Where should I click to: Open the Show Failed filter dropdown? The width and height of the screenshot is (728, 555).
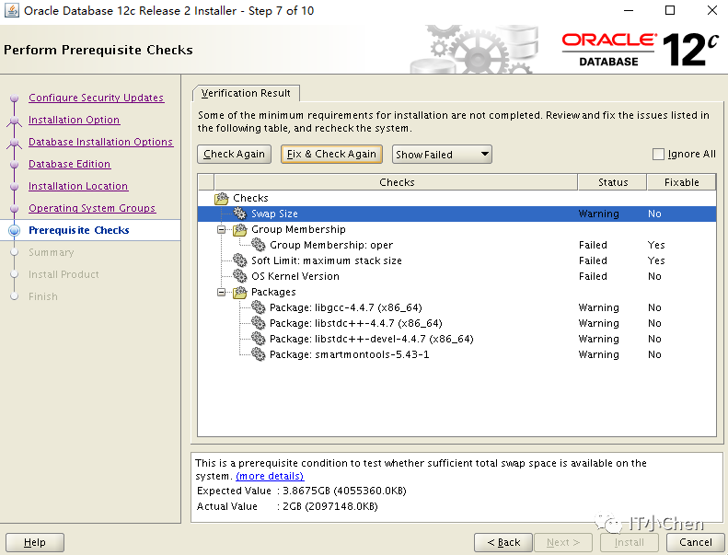[x=442, y=155]
